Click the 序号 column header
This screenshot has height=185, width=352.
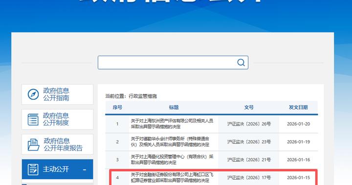coord(117,108)
